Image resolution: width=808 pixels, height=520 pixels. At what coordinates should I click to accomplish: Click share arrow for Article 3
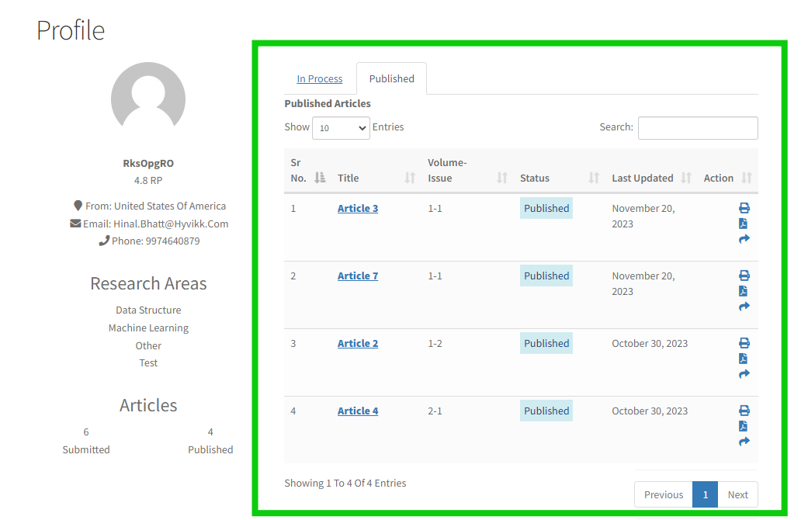coord(744,239)
